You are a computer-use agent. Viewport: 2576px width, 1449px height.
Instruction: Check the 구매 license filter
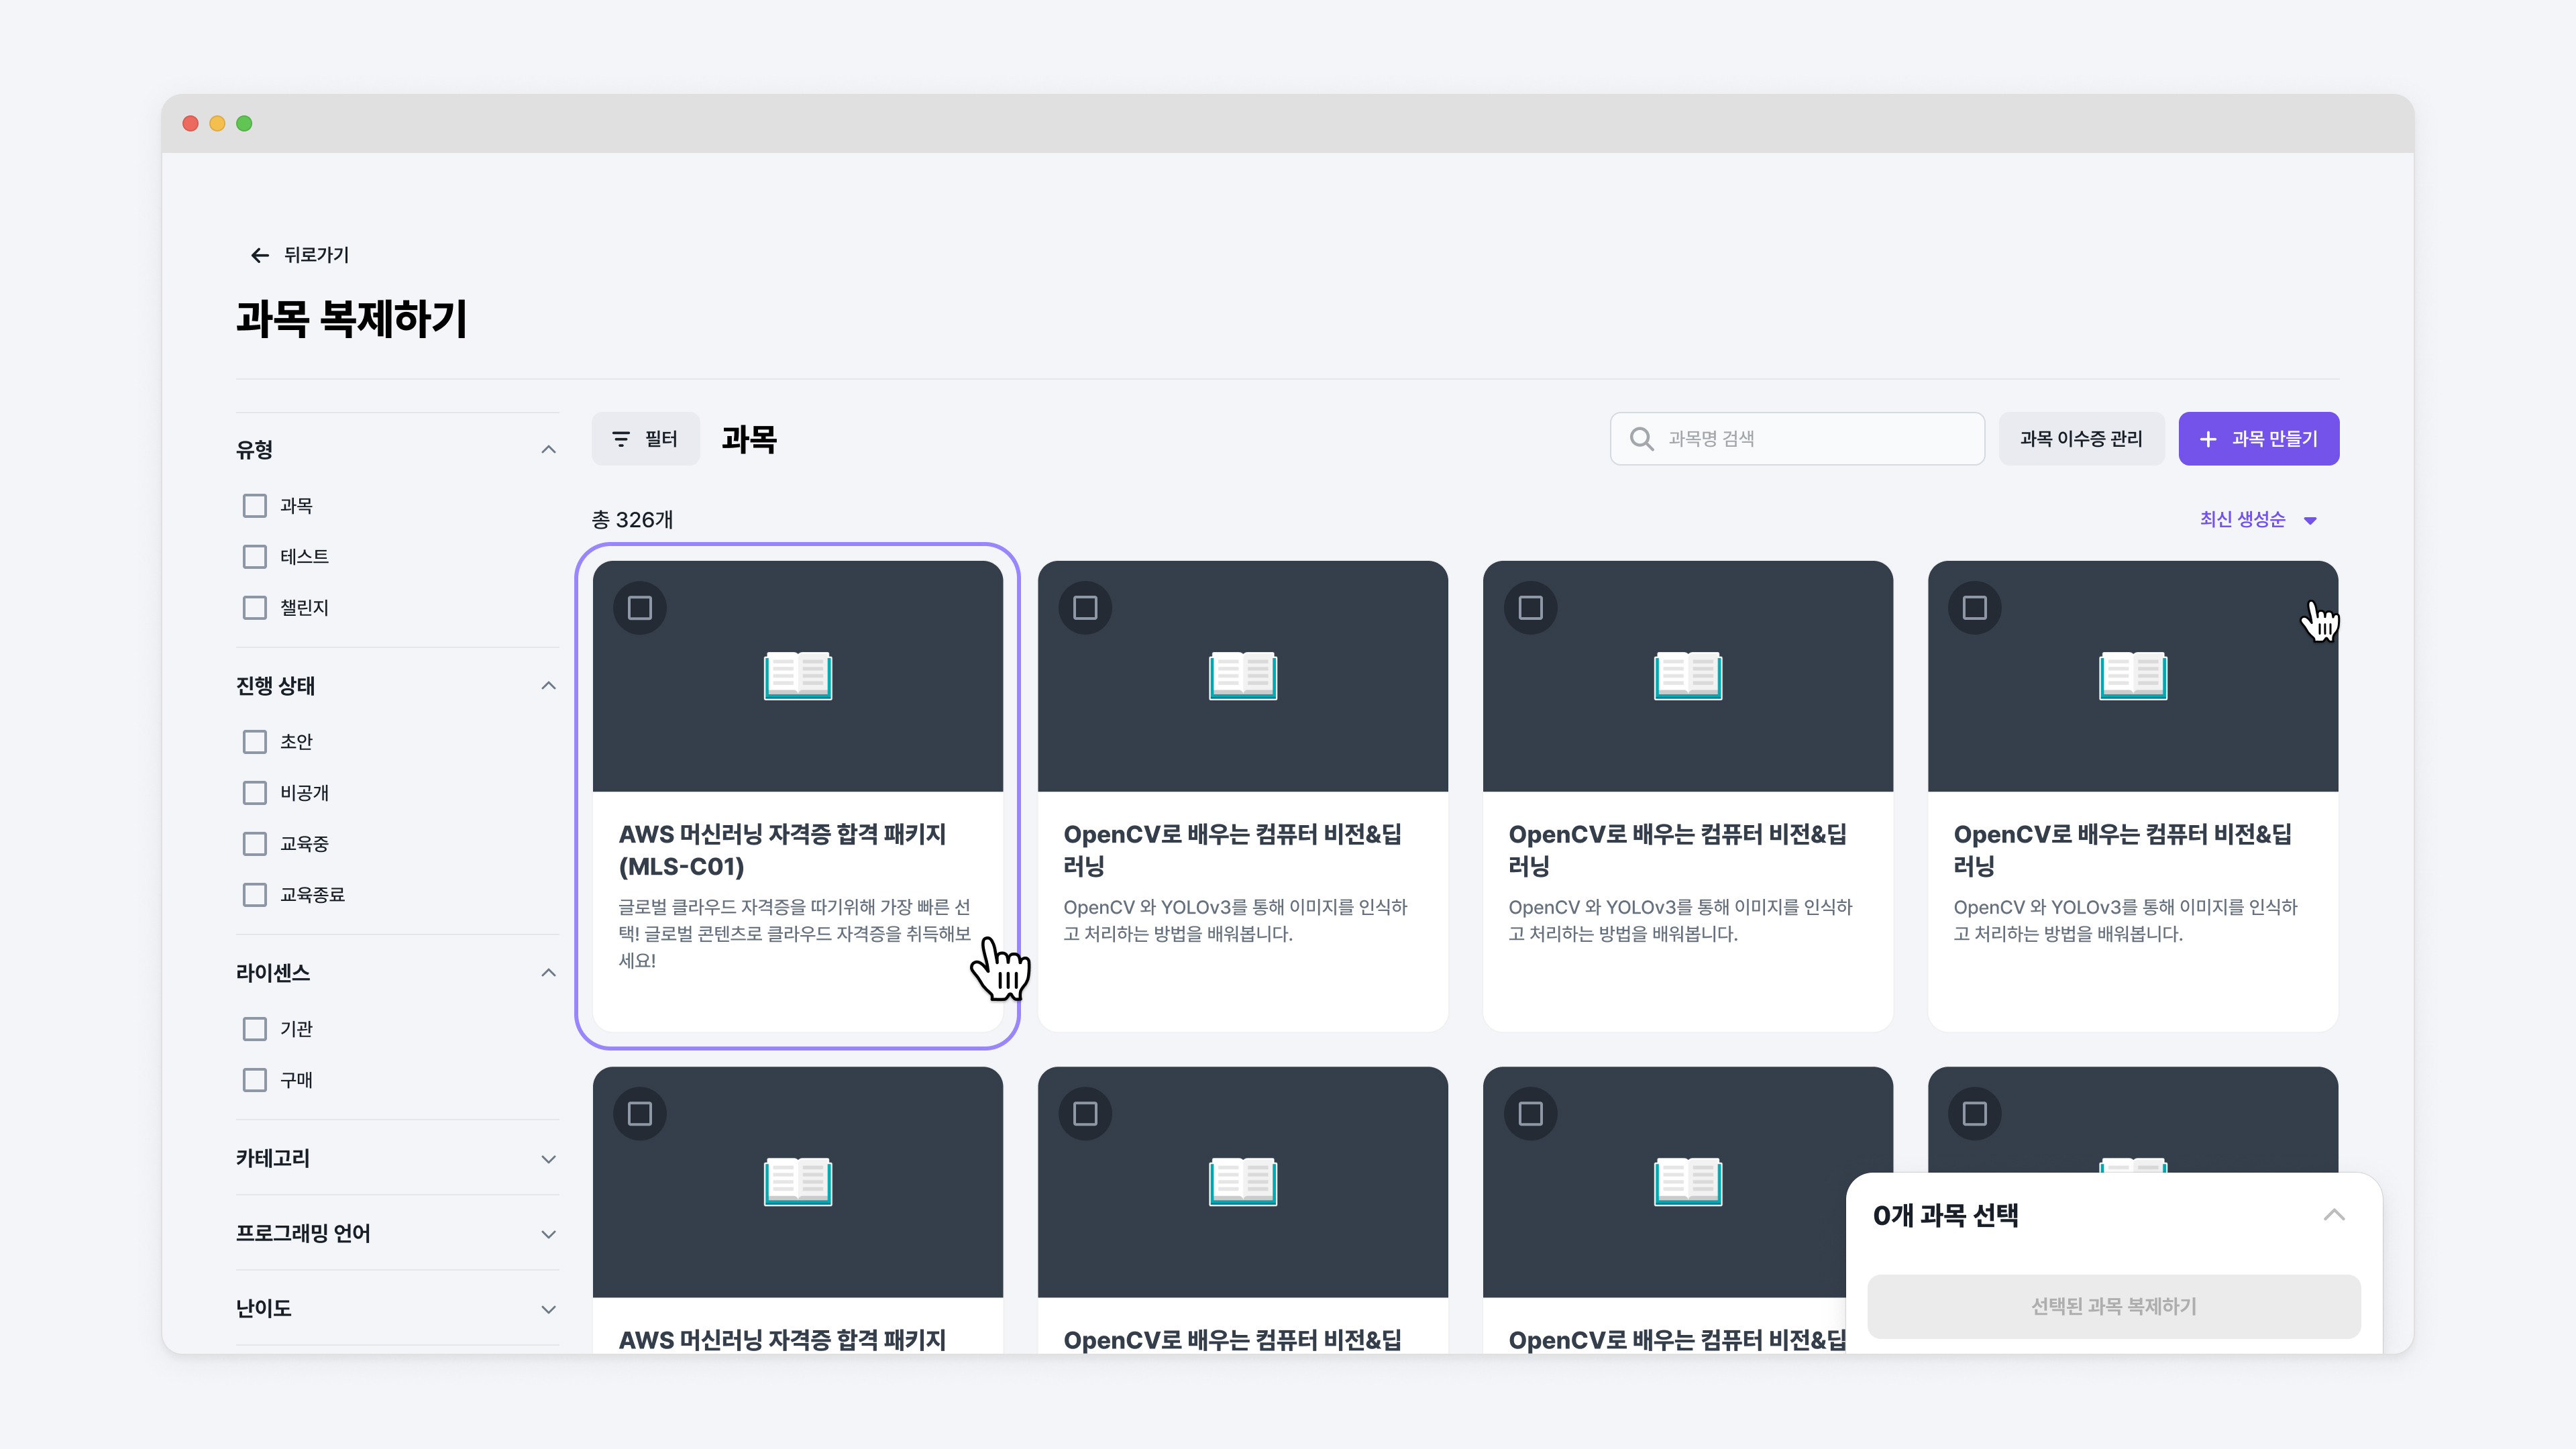(255, 1080)
